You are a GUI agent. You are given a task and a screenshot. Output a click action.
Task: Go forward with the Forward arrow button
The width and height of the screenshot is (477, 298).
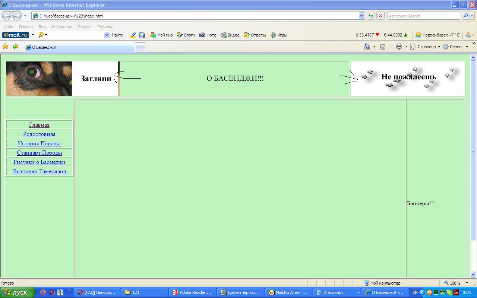pos(17,16)
